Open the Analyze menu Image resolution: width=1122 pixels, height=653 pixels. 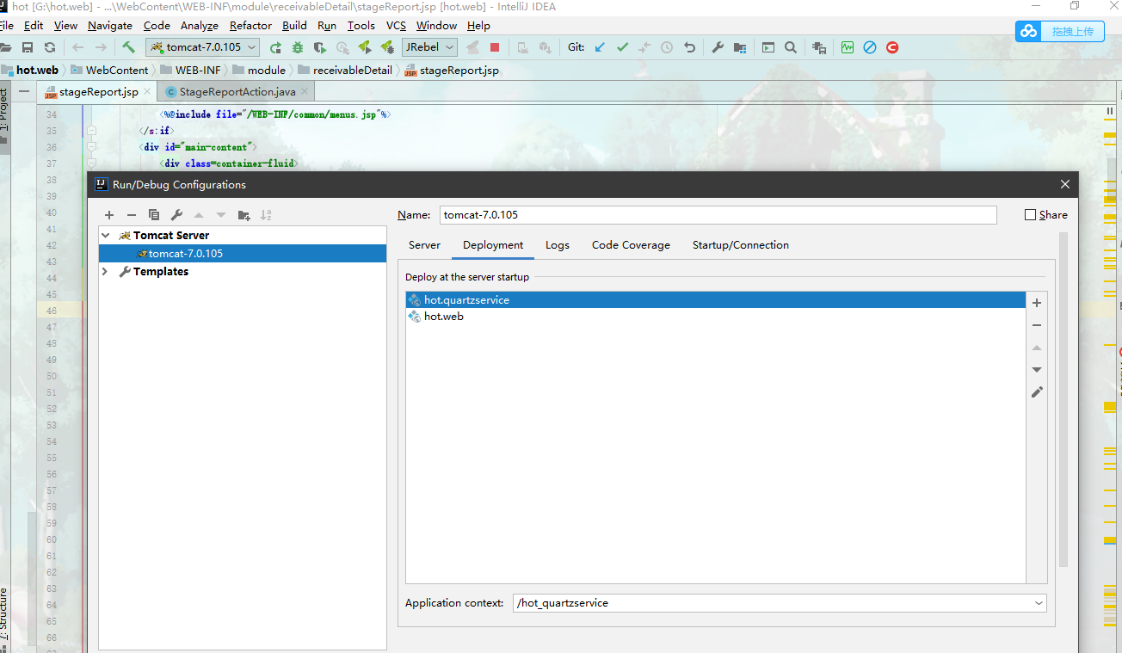(x=199, y=26)
